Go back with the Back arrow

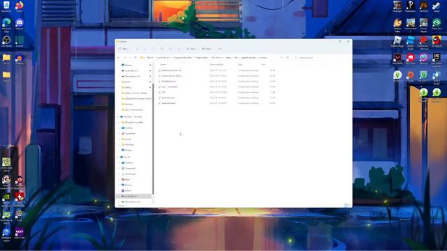tap(119, 57)
